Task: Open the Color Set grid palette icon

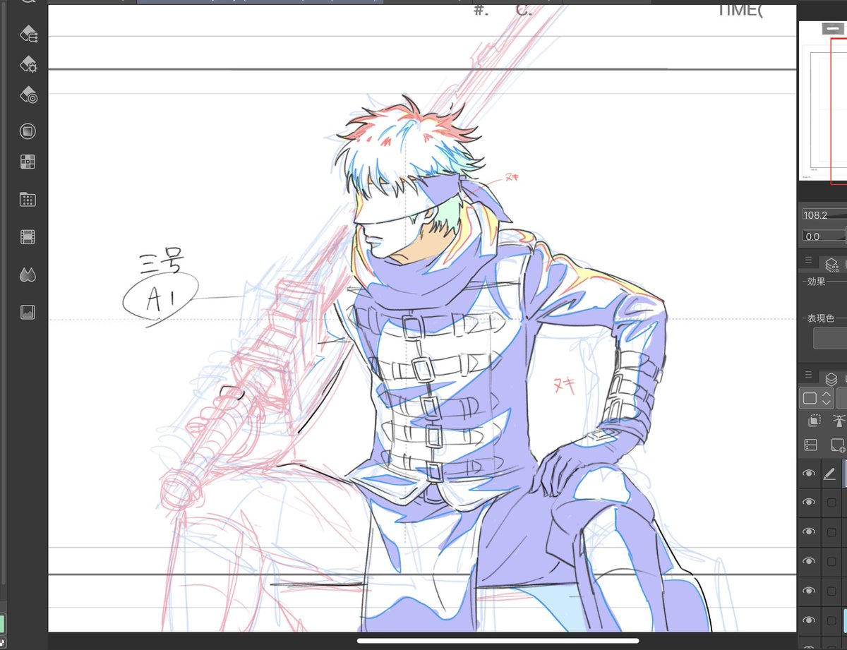Action: pyautogui.click(x=28, y=162)
